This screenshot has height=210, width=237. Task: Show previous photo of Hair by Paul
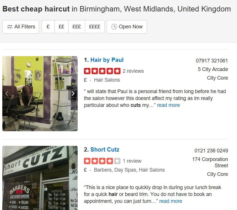(x=7, y=93)
